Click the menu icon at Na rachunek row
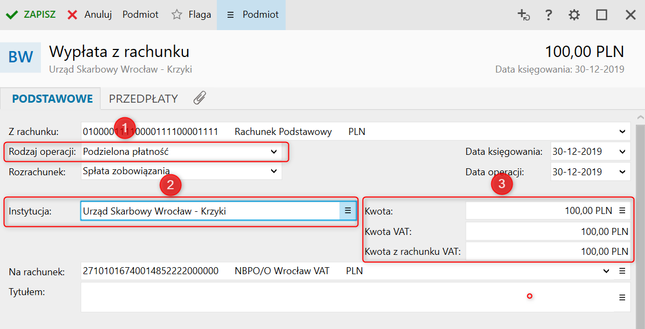The image size is (645, 329). (622, 271)
